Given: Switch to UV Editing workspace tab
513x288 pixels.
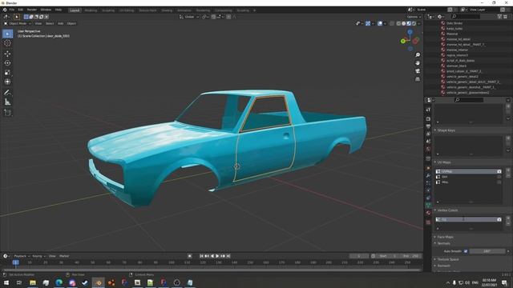Looking at the screenshot, I should pos(127,10).
